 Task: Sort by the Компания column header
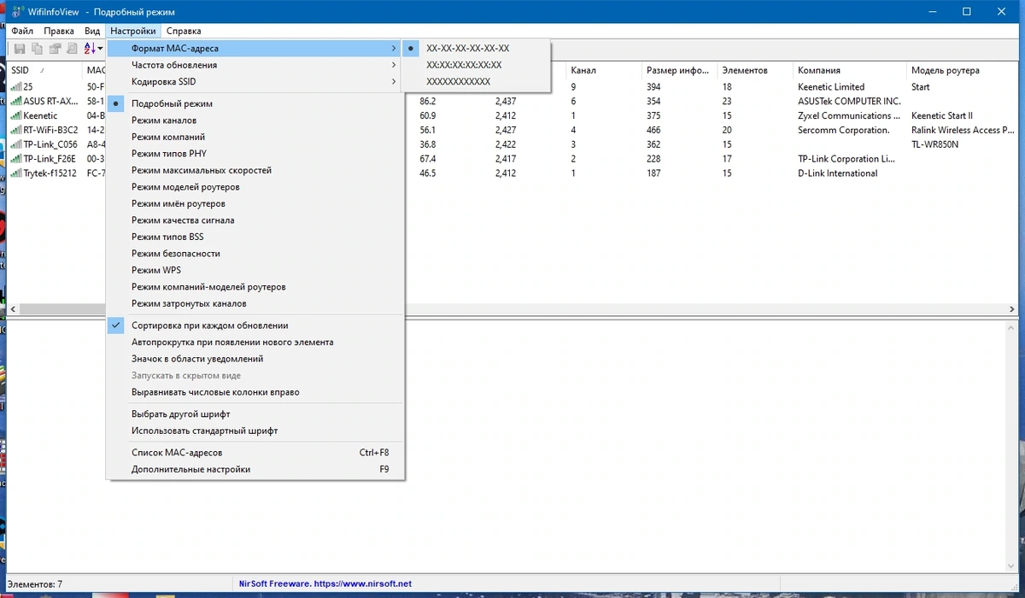pos(850,70)
